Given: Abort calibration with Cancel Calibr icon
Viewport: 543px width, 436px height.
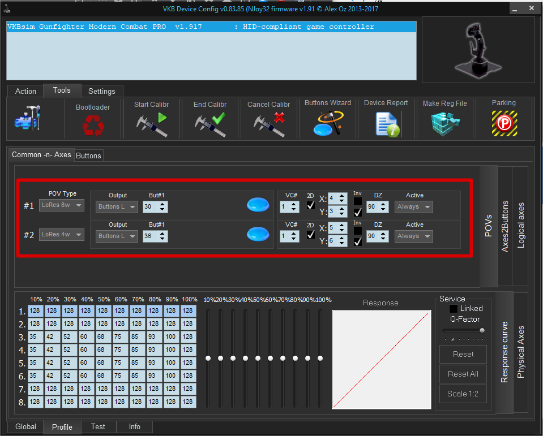Looking at the screenshot, I should coord(269,124).
